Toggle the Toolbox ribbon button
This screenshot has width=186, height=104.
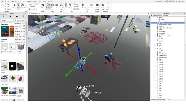point(48,6)
